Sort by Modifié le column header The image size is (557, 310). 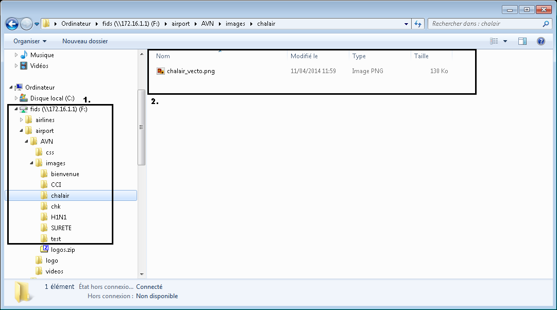[x=304, y=56]
